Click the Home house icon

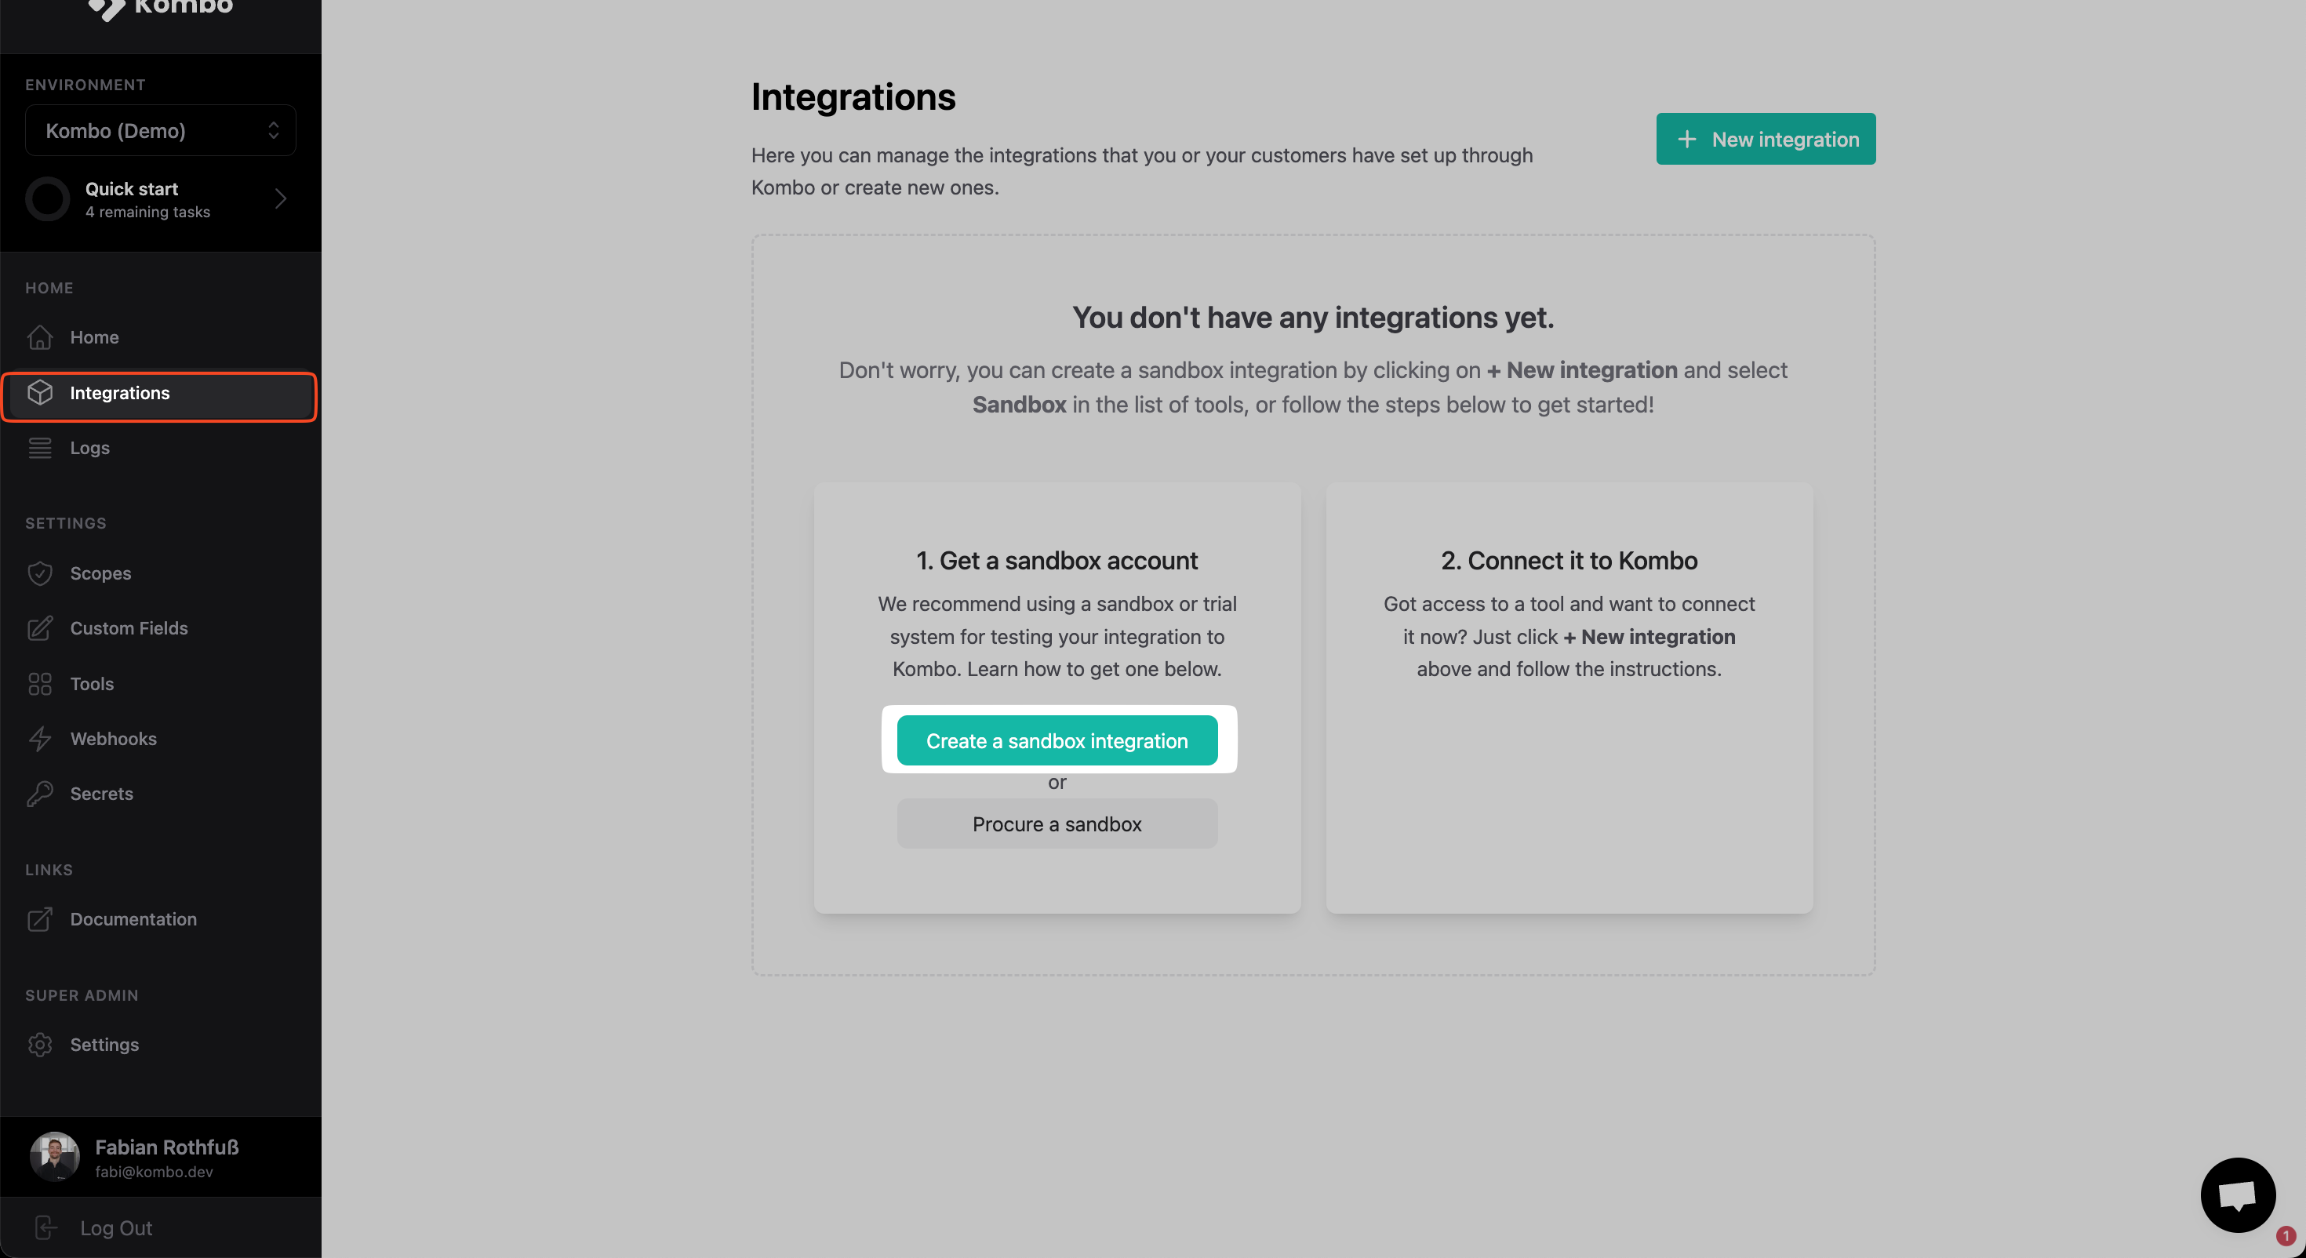coord(40,337)
